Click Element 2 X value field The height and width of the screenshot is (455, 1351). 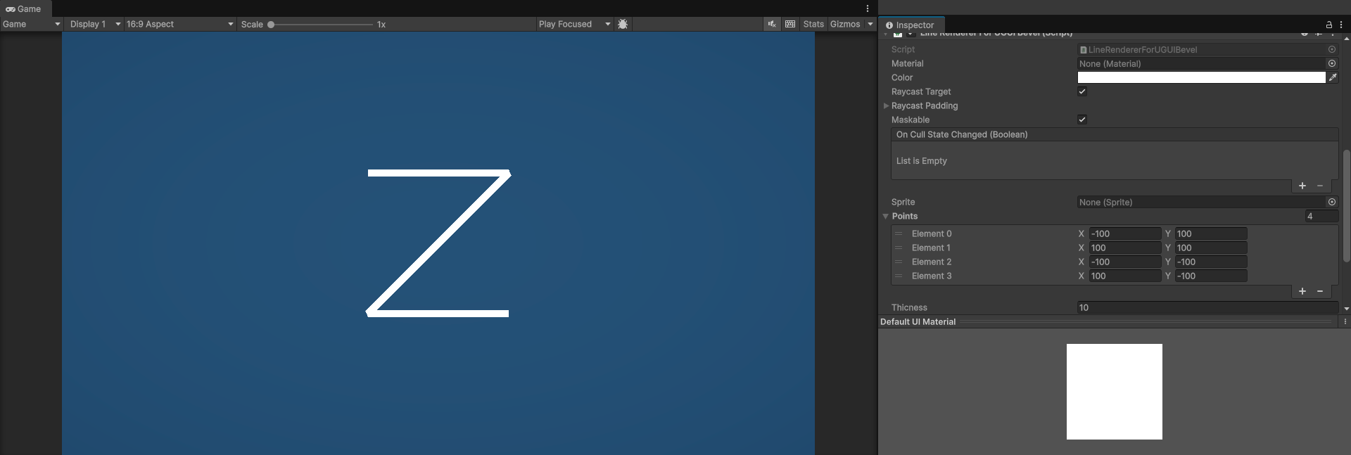[x=1125, y=262]
